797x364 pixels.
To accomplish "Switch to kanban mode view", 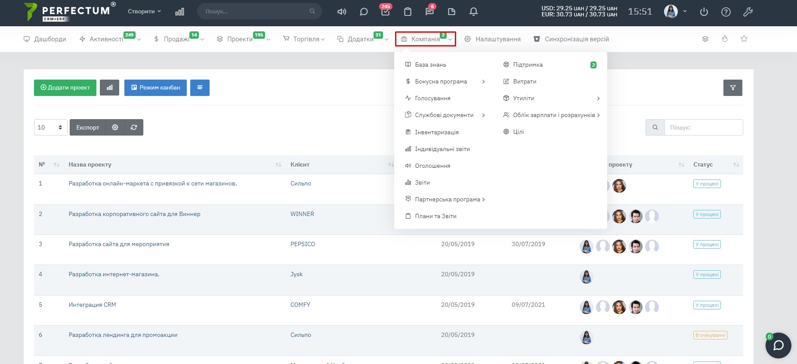I will (155, 88).
